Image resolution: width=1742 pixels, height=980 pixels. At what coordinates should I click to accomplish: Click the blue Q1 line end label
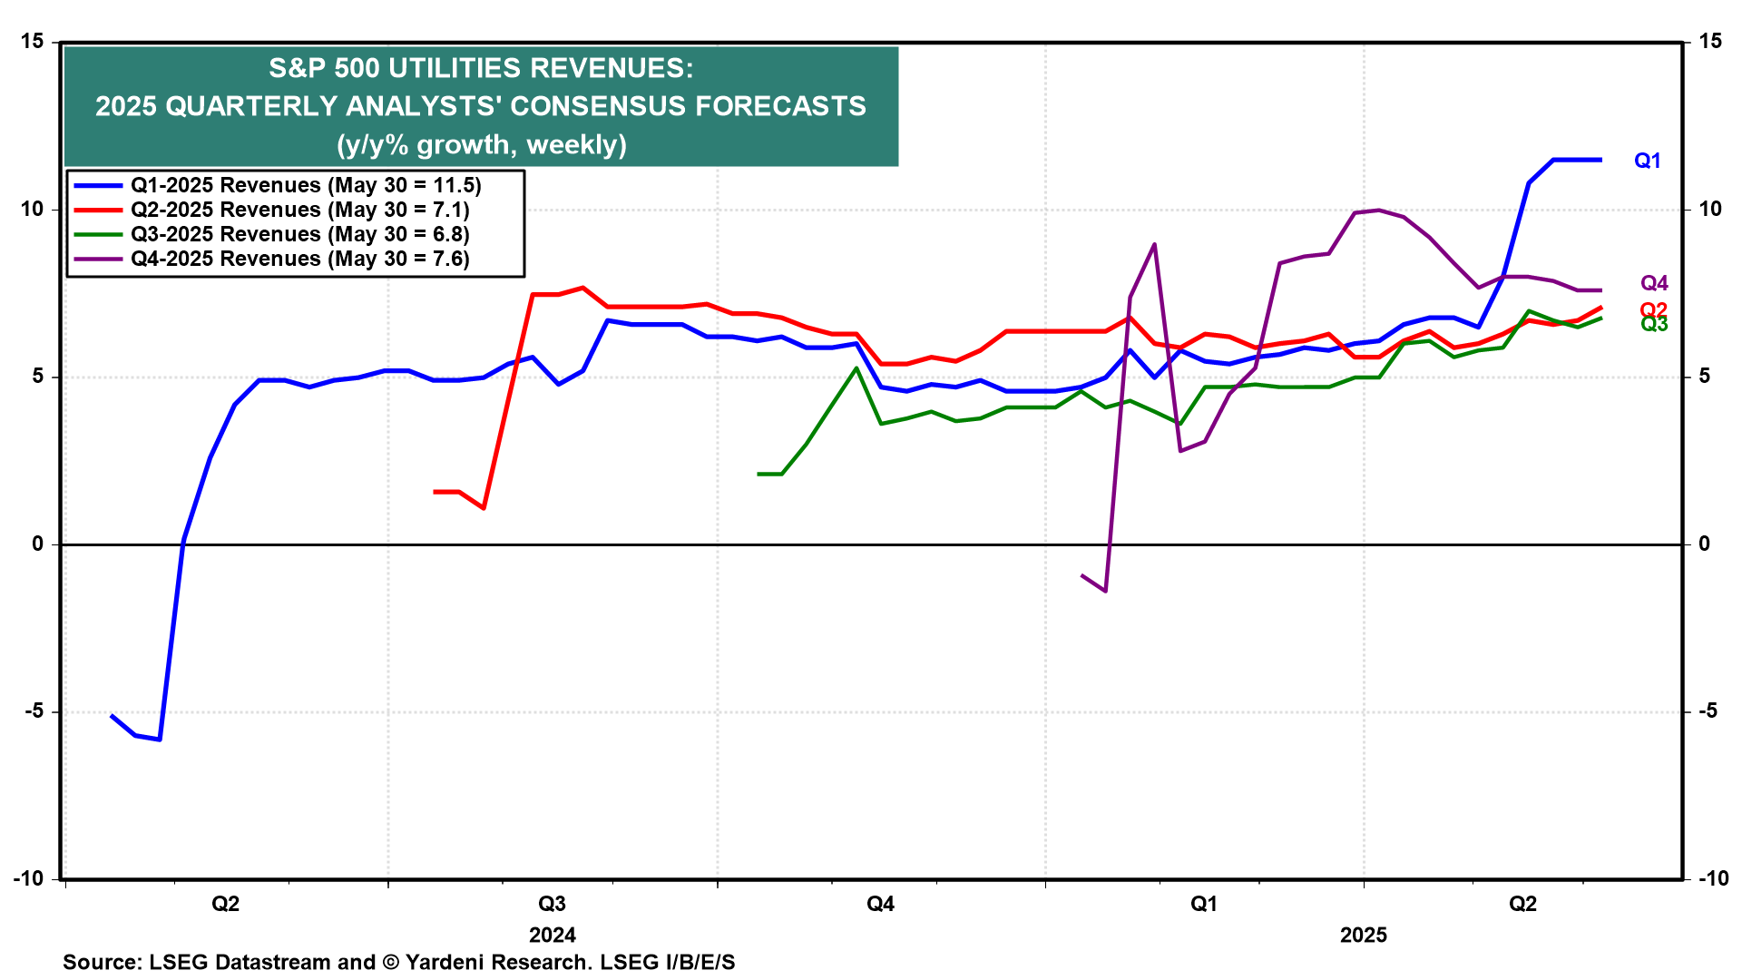click(1647, 161)
